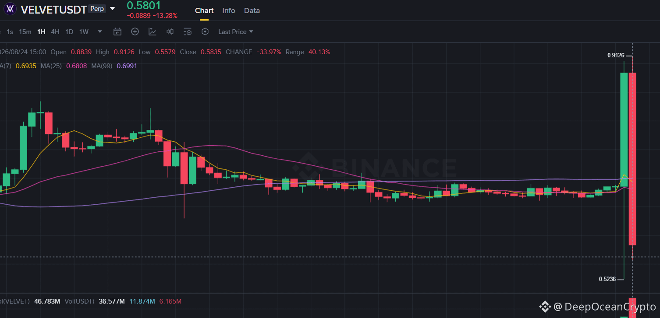Switch chart to the 4H interval
Viewport: 660px width, 318px height.
click(x=55, y=31)
